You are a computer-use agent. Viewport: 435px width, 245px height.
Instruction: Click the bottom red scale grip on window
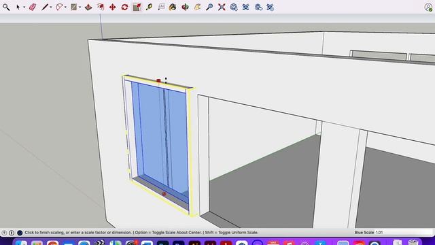point(164,194)
